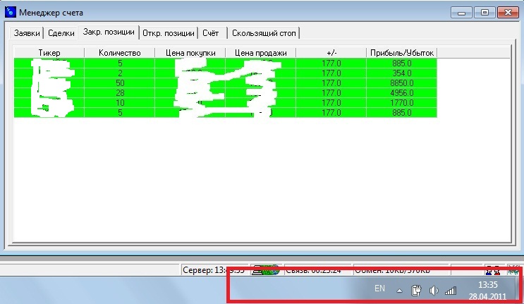Click the Цена покупки column header

(x=190, y=53)
